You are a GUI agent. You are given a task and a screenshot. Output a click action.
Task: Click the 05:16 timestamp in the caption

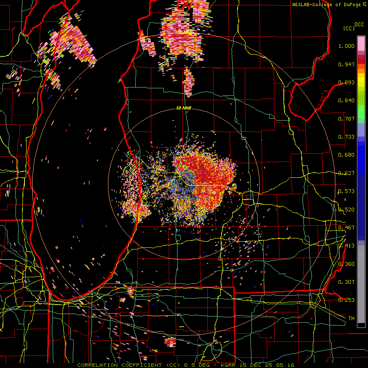tap(285, 365)
